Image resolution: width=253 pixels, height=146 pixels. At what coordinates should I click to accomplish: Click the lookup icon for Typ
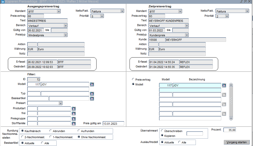point(92,94)
